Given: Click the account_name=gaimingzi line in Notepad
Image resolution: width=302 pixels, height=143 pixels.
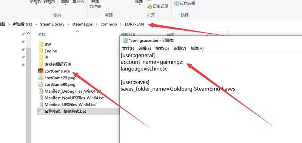Looking at the screenshot, I should coord(152,62).
